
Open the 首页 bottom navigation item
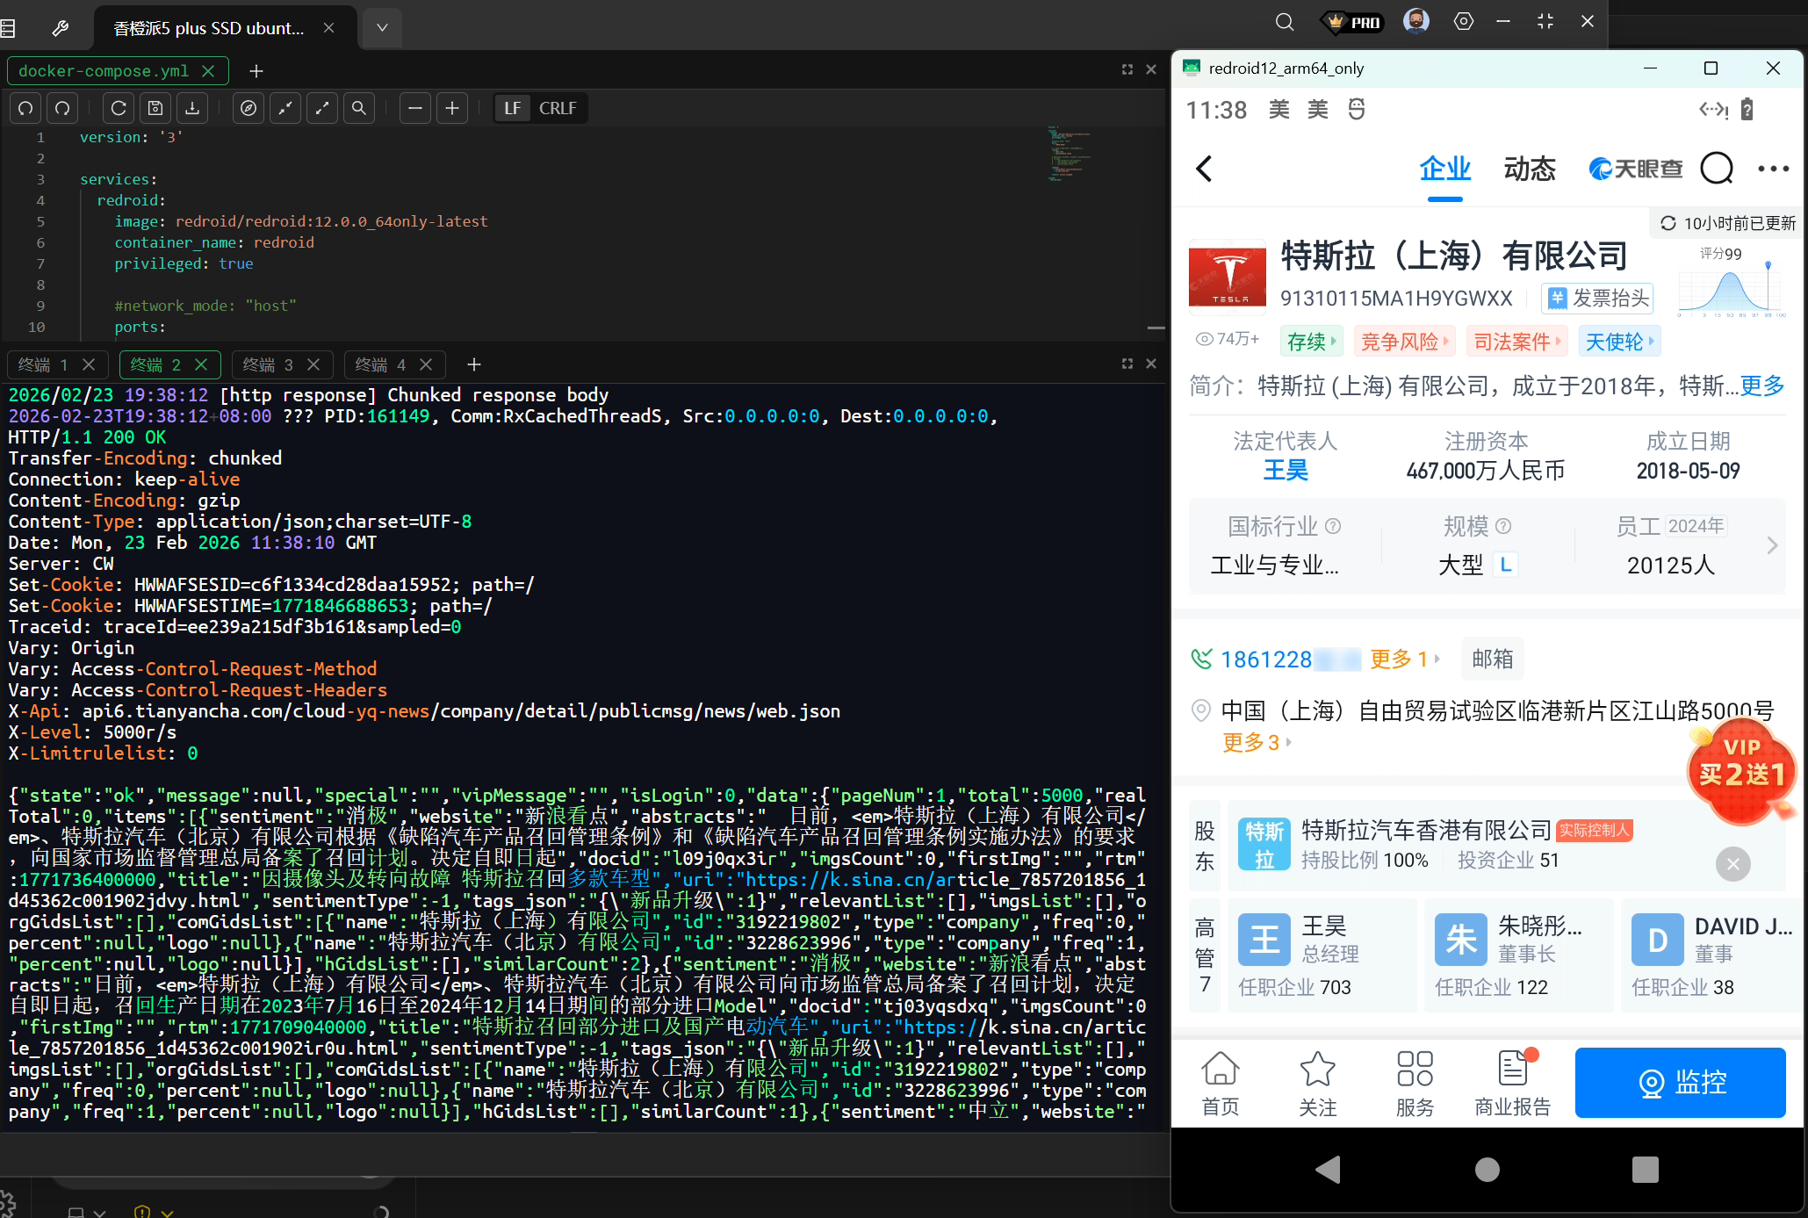(1221, 1084)
